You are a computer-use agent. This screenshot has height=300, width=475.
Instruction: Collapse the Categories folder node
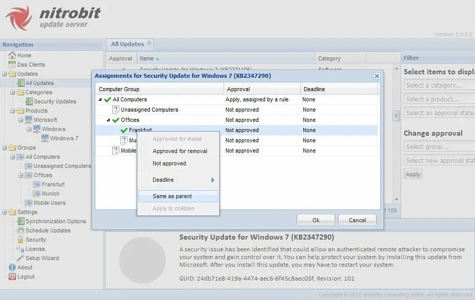tap(12, 92)
